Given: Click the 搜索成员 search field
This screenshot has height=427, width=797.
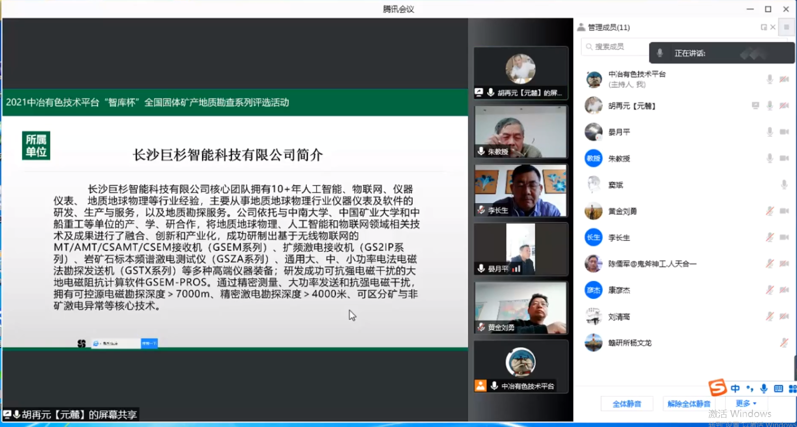Looking at the screenshot, I should tap(615, 47).
